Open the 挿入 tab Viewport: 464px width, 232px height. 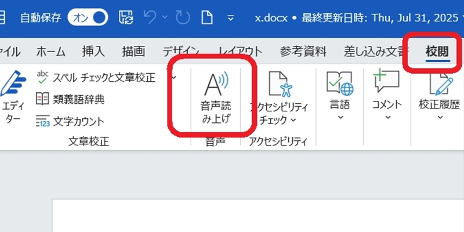[x=93, y=52]
